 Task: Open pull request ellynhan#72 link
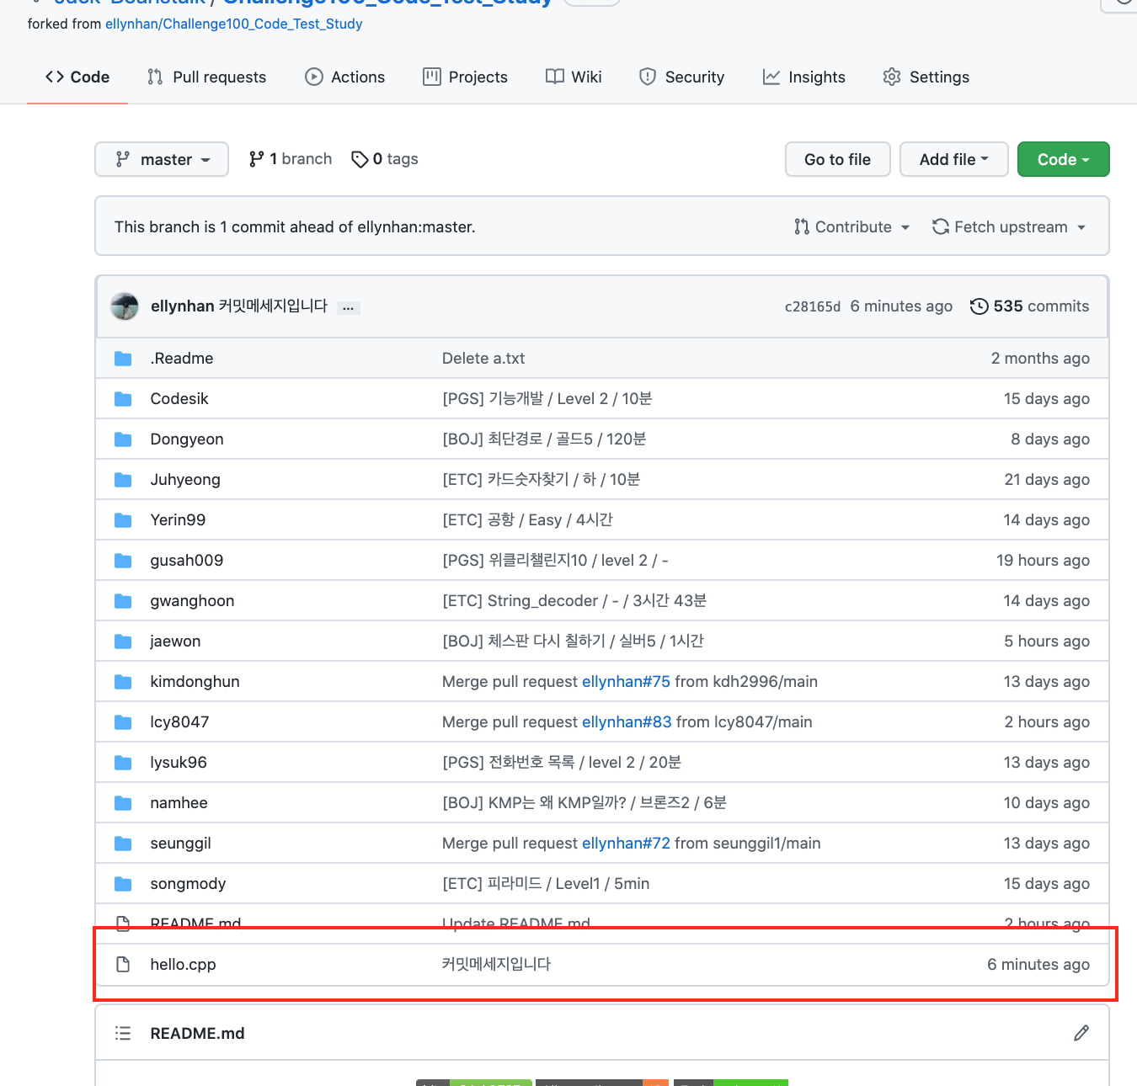pos(626,843)
